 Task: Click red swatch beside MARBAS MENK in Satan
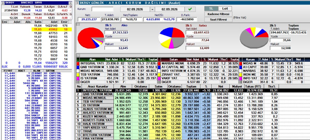pyautogui.click(x=159, y=63)
